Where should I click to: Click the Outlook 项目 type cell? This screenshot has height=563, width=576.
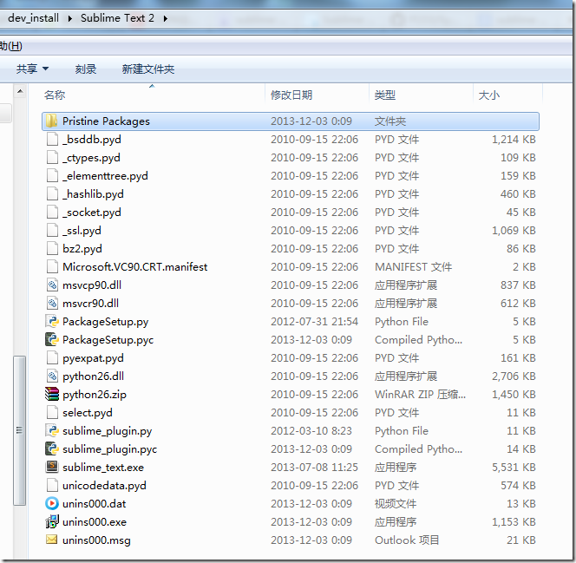(407, 540)
